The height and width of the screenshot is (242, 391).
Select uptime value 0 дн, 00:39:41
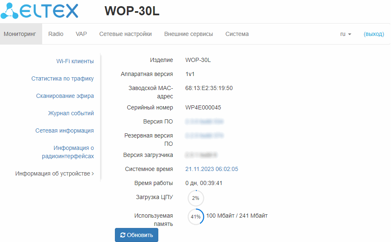click(x=204, y=183)
